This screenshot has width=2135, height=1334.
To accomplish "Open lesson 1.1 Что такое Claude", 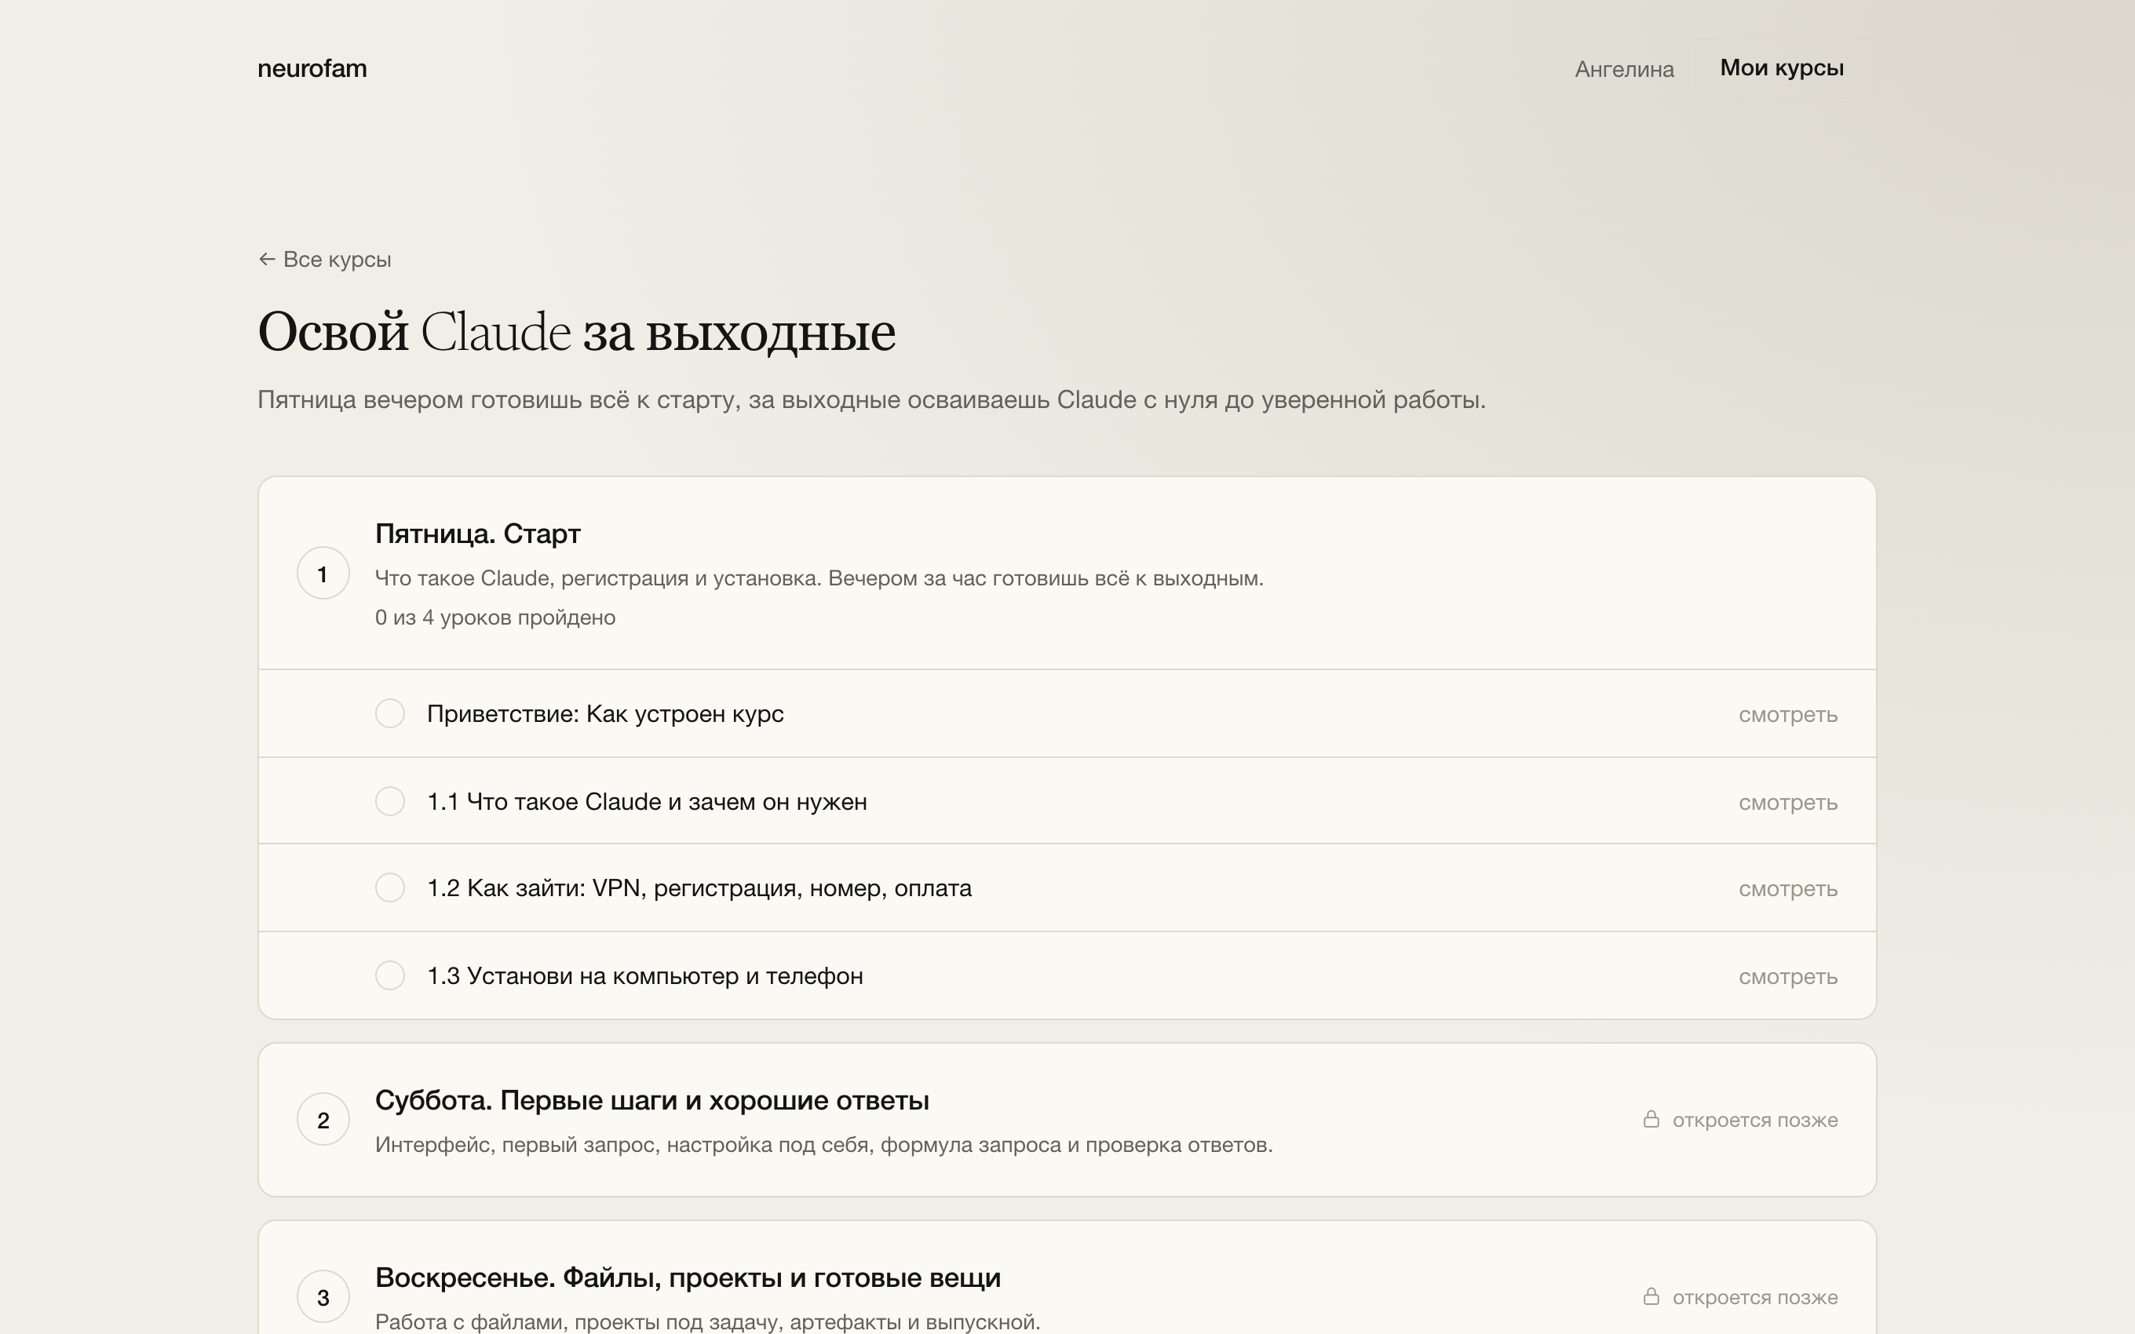I will (1067, 801).
